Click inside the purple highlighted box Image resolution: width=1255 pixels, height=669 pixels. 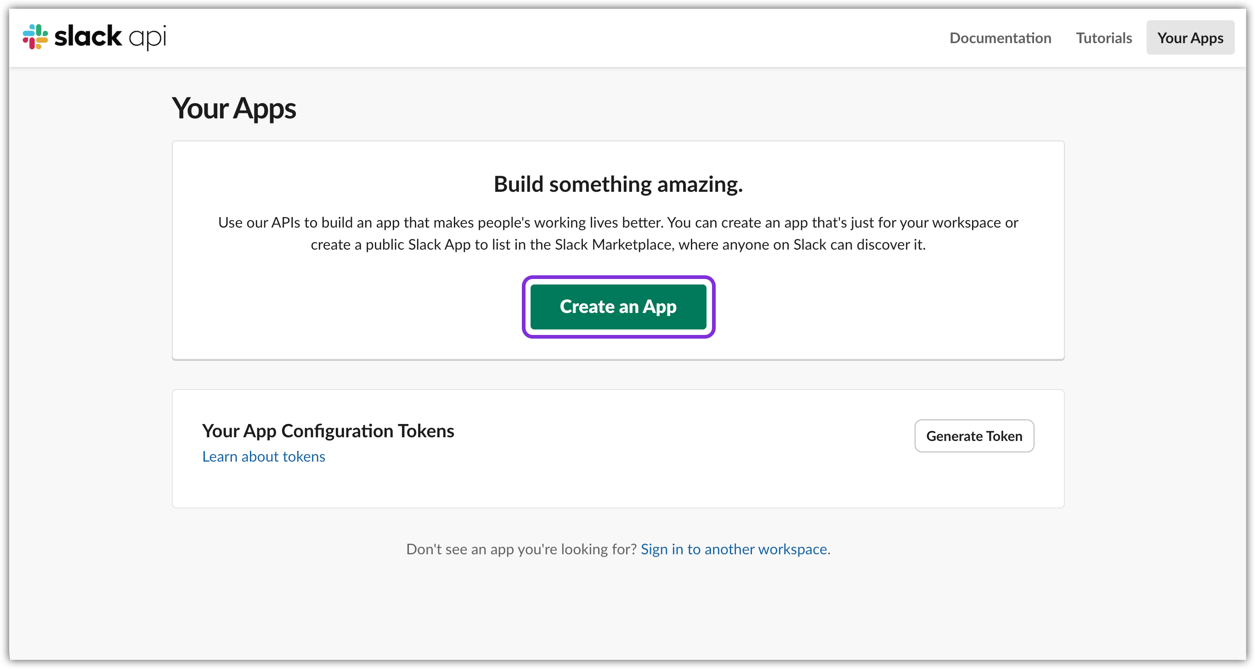[x=618, y=307]
